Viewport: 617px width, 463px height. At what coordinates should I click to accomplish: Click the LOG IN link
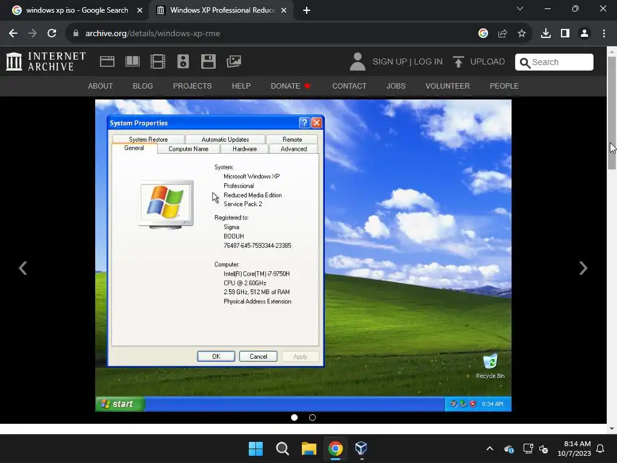coord(428,62)
